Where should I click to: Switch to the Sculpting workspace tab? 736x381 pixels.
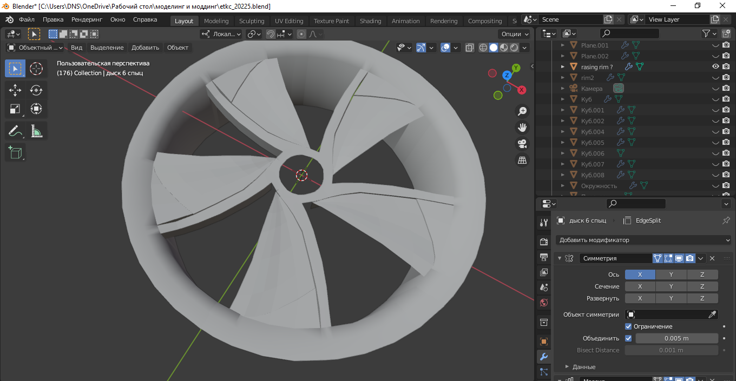click(252, 21)
